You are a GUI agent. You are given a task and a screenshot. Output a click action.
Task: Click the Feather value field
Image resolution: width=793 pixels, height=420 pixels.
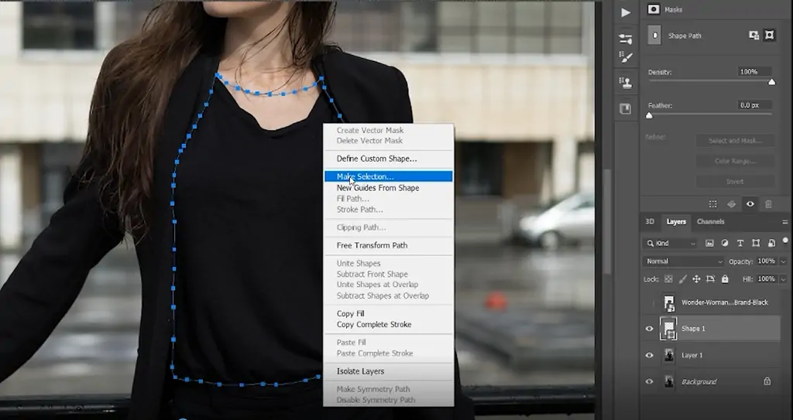coord(755,105)
